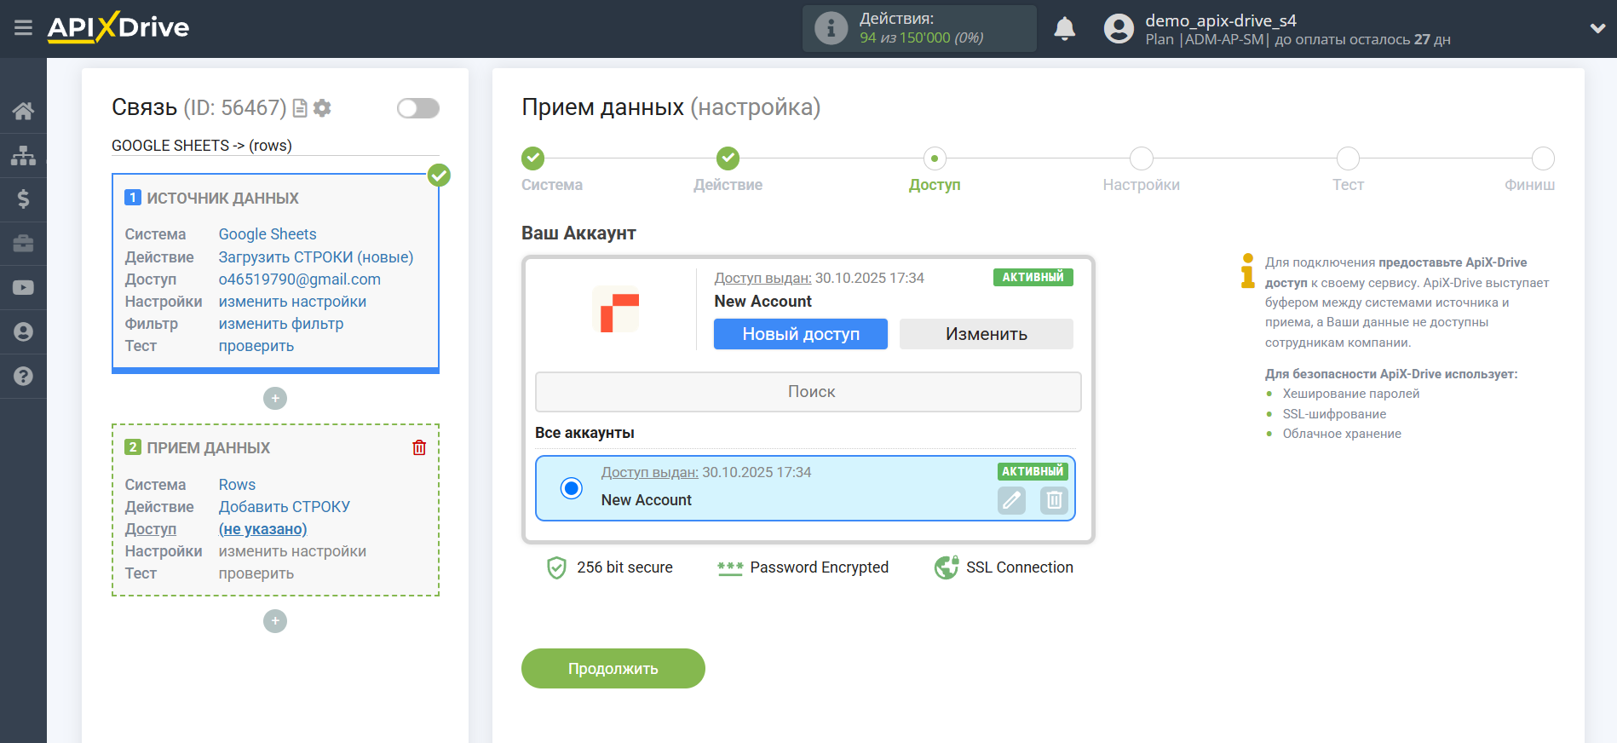1617x743 pixels.
Task: Toggle the connection on/off switch
Action: pos(417,108)
